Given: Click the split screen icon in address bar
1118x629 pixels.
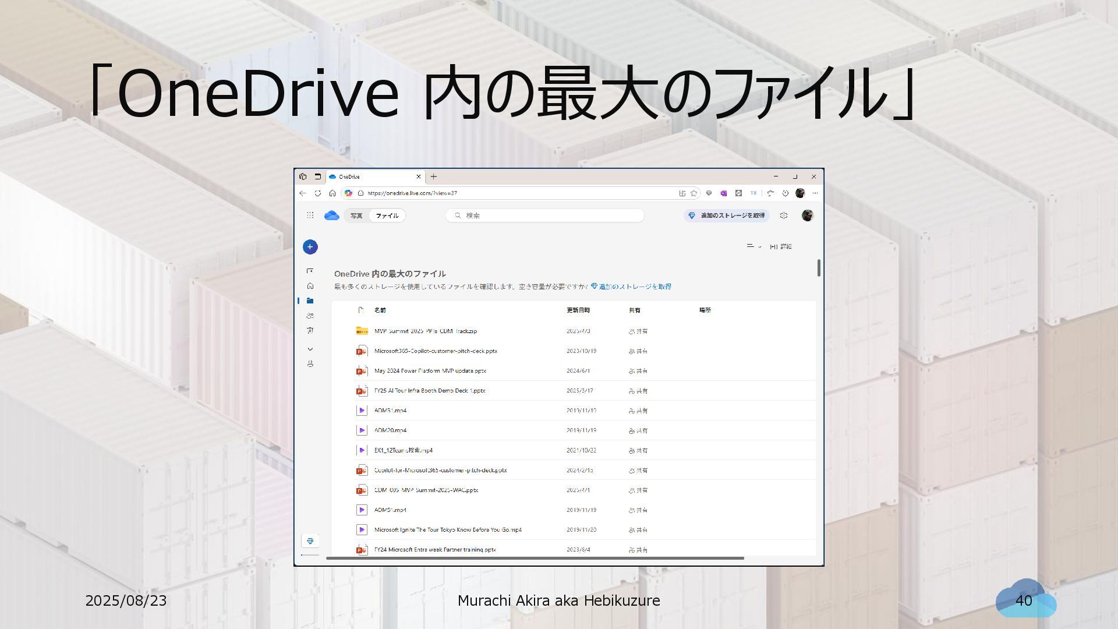Looking at the screenshot, I should point(682,193).
